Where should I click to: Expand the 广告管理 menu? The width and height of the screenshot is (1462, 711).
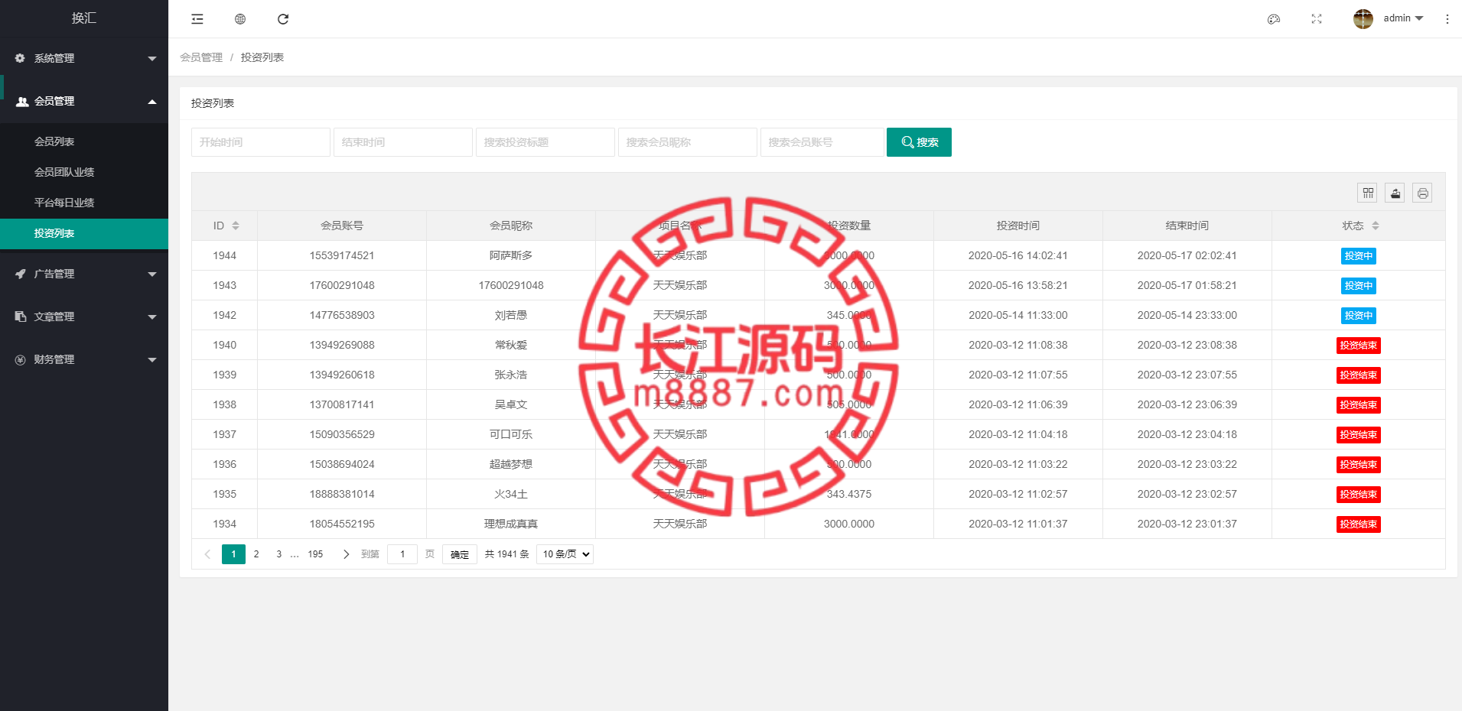[x=152, y=274]
